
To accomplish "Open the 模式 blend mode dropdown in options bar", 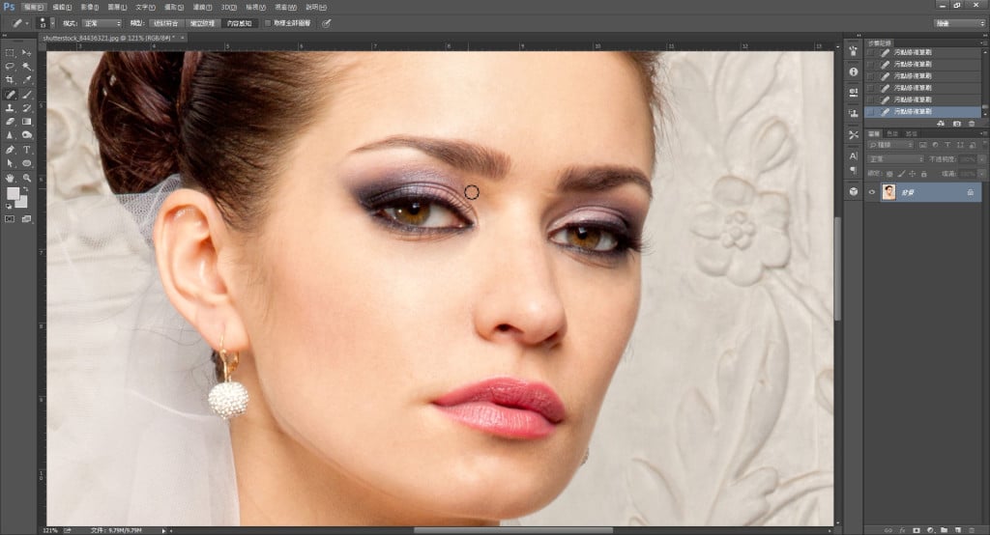I will [x=103, y=22].
